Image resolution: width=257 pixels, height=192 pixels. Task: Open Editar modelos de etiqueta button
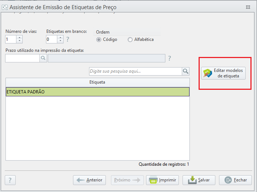[223, 73]
